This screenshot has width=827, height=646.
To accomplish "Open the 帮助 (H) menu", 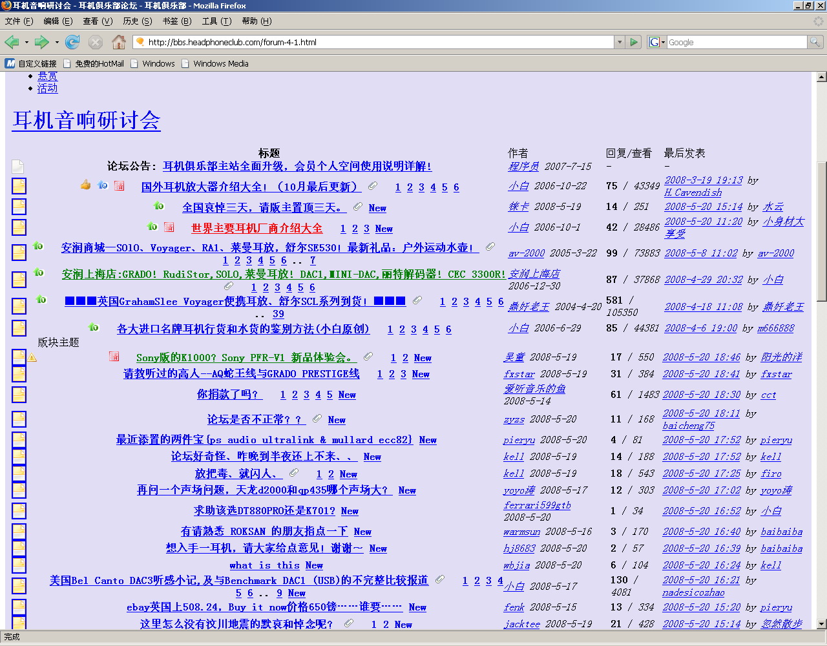I will tap(256, 21).
